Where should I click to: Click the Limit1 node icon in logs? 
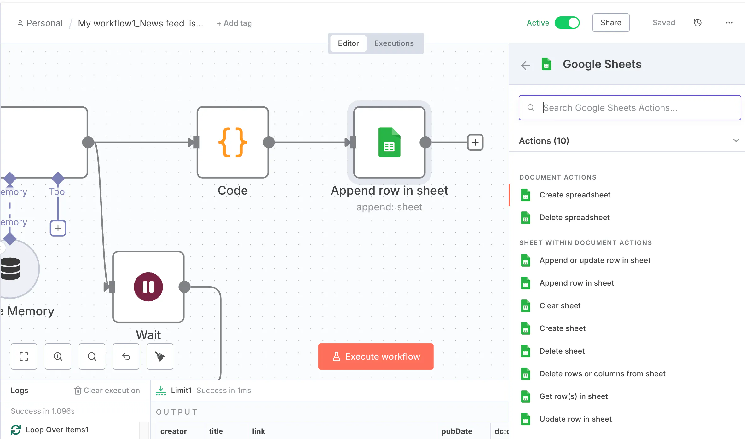161,391
